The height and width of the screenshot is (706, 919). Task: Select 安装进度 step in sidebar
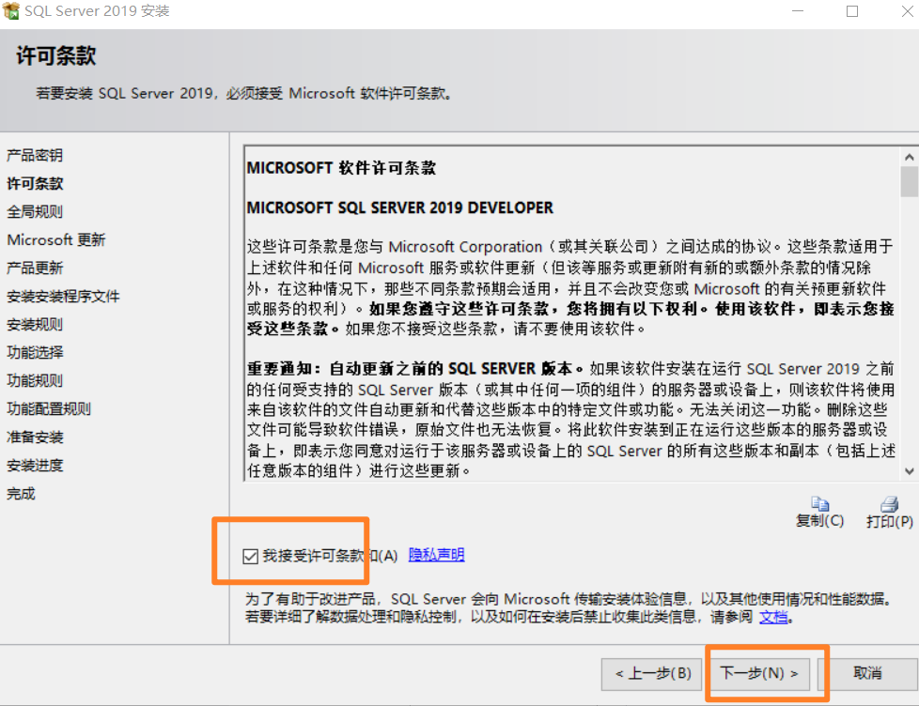35,466
